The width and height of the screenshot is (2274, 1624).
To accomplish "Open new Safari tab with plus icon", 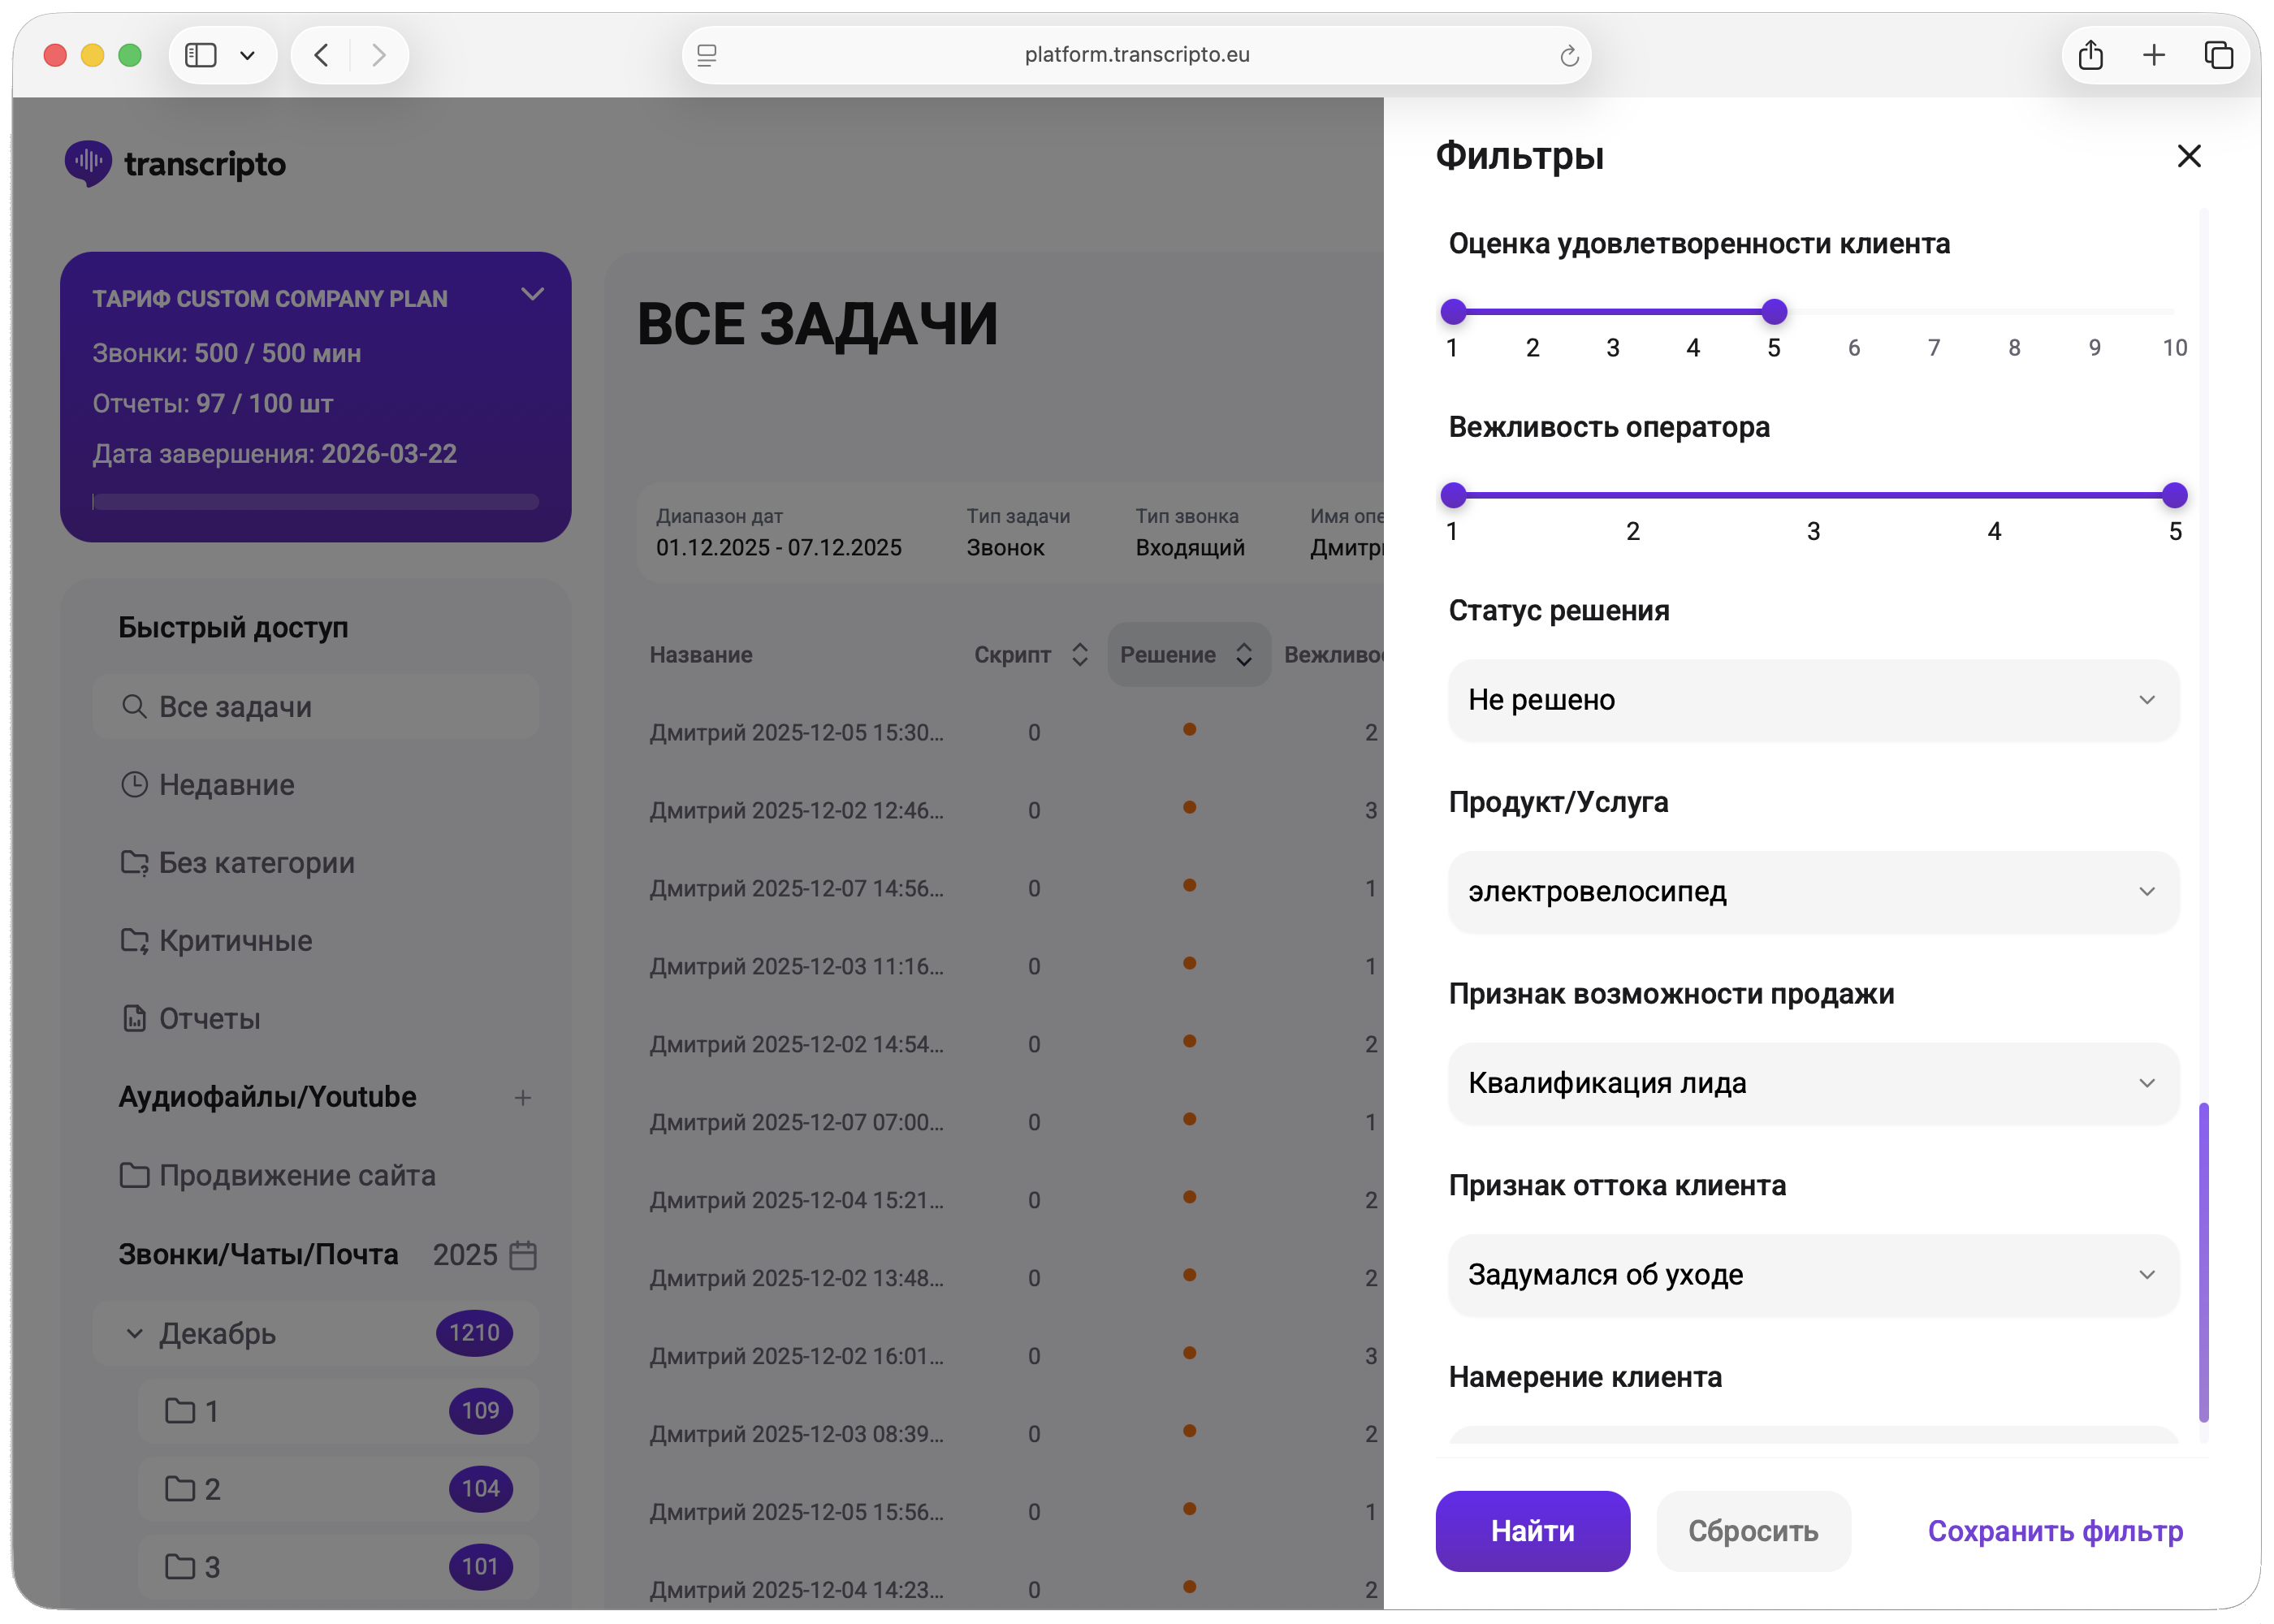I will pos(2153,55).
